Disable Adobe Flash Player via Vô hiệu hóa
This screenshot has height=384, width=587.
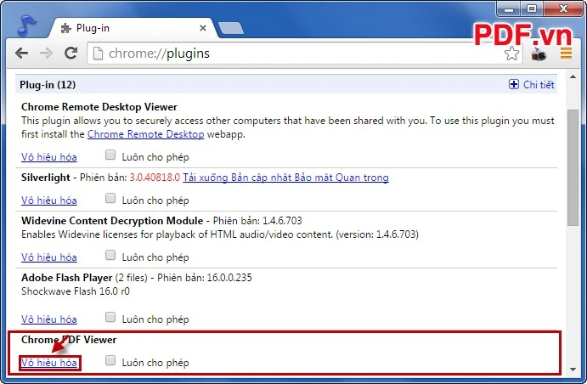click(x=49, y=319)
